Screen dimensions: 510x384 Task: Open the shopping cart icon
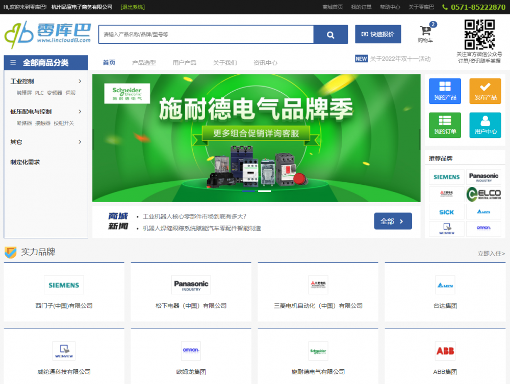425,32
